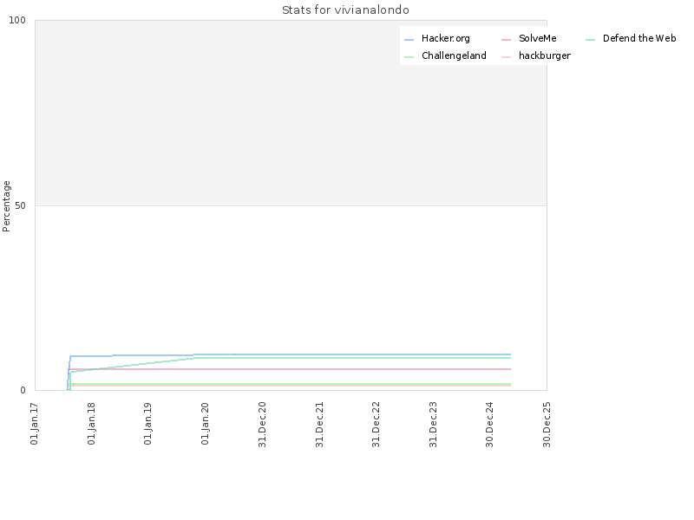Click the pale pink hackburger legend marker
Viewport: 694px width, 520px height.
point(506,57)
